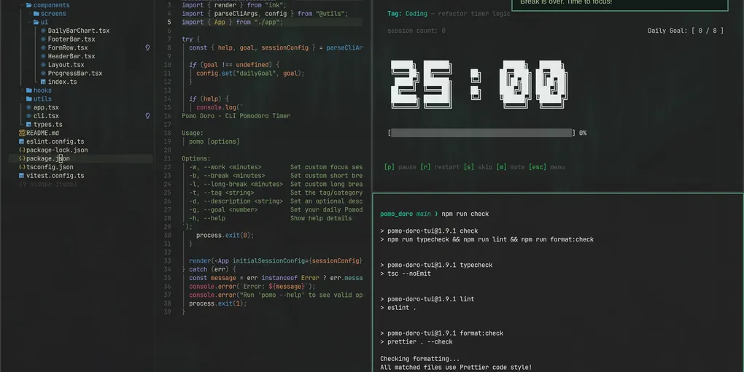This screenshot has height=372, width=744.
Task: Click the lightbulb hint icon on FormRow.tsx row
Action: tap(147, 48)
